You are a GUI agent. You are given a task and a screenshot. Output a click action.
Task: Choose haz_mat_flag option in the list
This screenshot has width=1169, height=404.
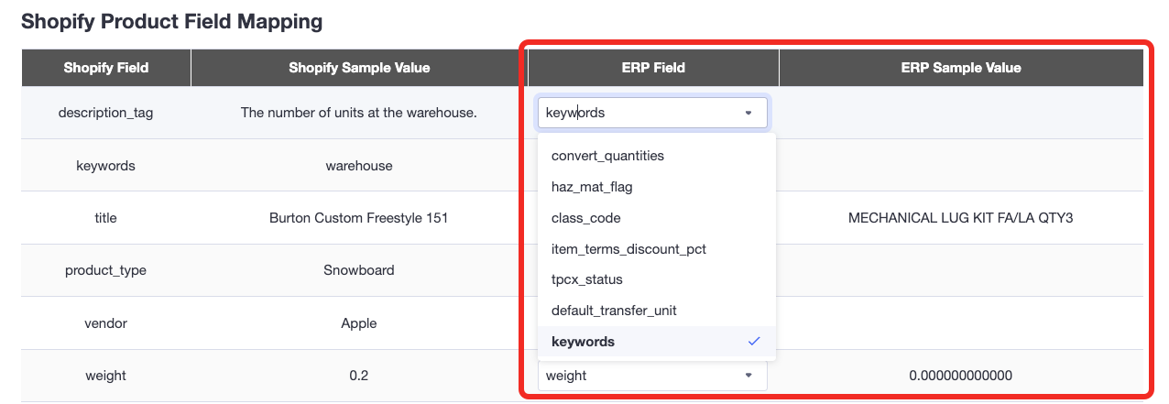pos(657,187)
